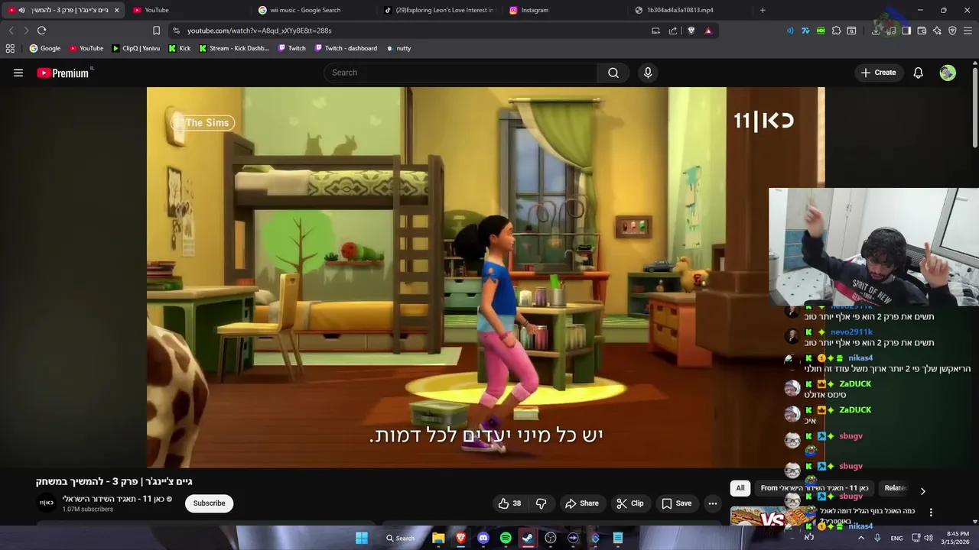Bookmark this page in the address bar
The width and height of the screenshot is (979, 550).
[156, 31]
